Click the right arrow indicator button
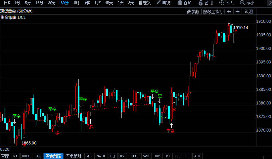This screenshot has width=272, height=159. [238, 12]
